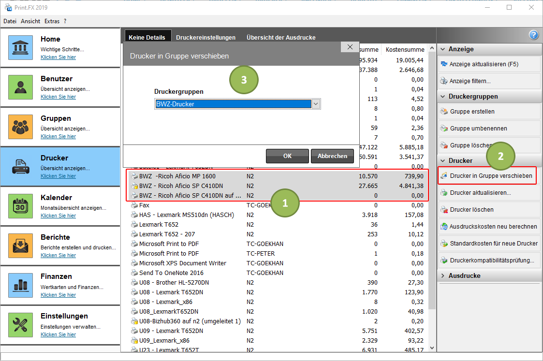Click the Druckerkompatibilitätsprüfung icon
This screenshot has width=543, height=361.
click(444, 260)
